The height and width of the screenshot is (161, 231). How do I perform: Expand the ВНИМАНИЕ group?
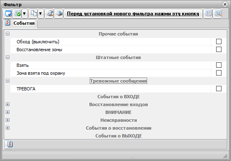point(8,112)
